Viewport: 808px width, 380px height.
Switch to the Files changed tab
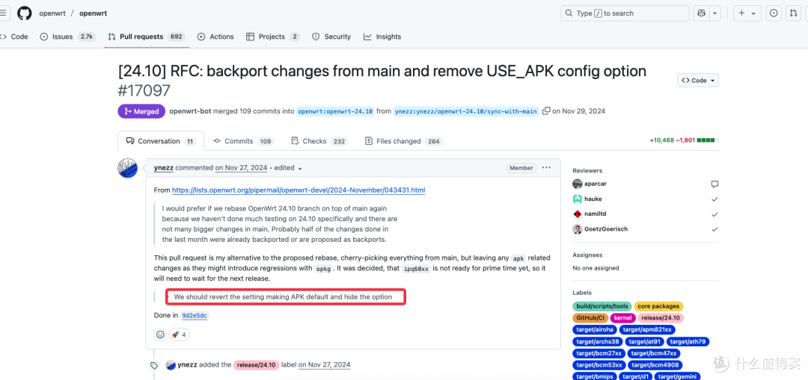click(x=404, y=141)
